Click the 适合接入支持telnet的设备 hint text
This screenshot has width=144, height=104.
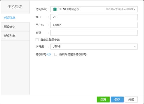(120, 9)
